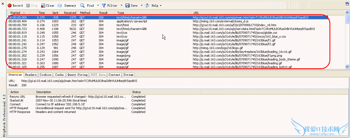Switch to the Headers tab

click(31, 75)
